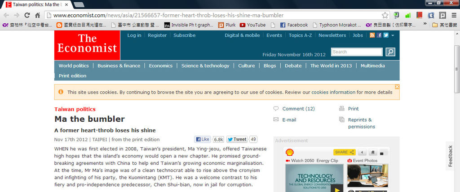Image resolution: width=460 pixels, height=192 pixels.
Task: Open the Comment (12) link
Action: click(x=298, y=109)
